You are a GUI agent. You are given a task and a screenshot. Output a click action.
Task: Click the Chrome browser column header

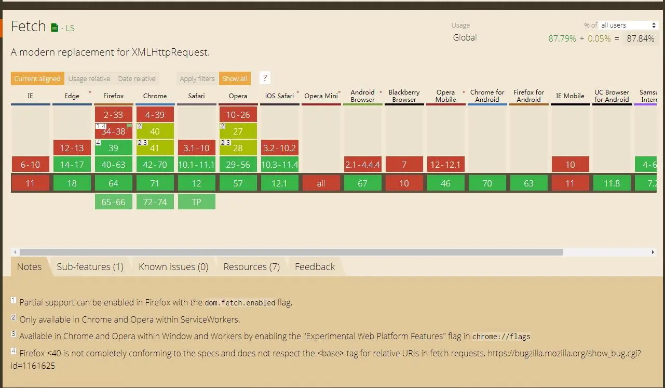click(155, 96)
